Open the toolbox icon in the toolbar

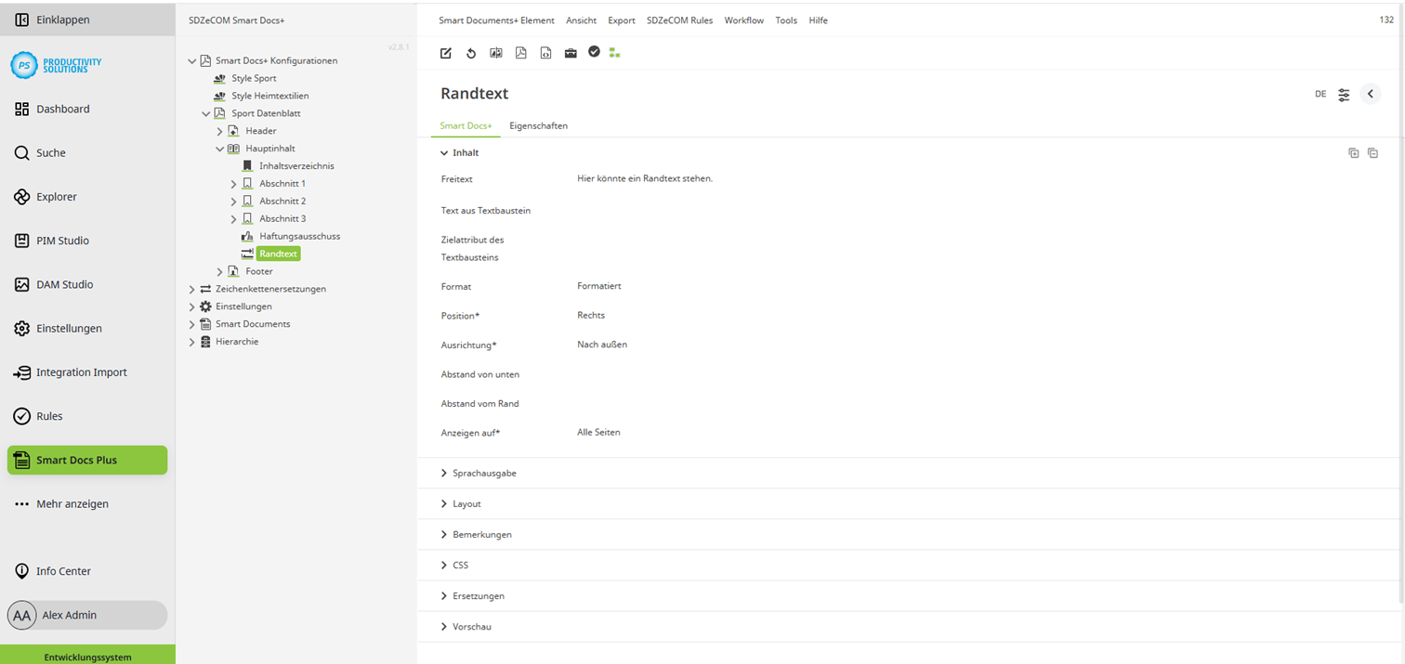571,53
